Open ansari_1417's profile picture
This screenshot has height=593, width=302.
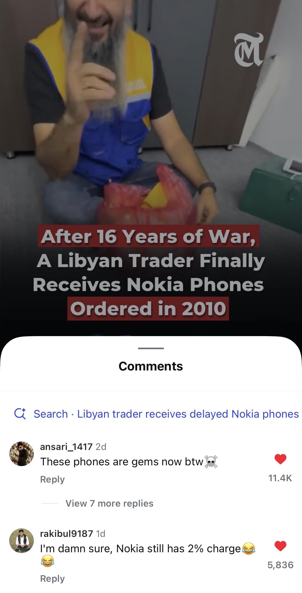[22, 454]
